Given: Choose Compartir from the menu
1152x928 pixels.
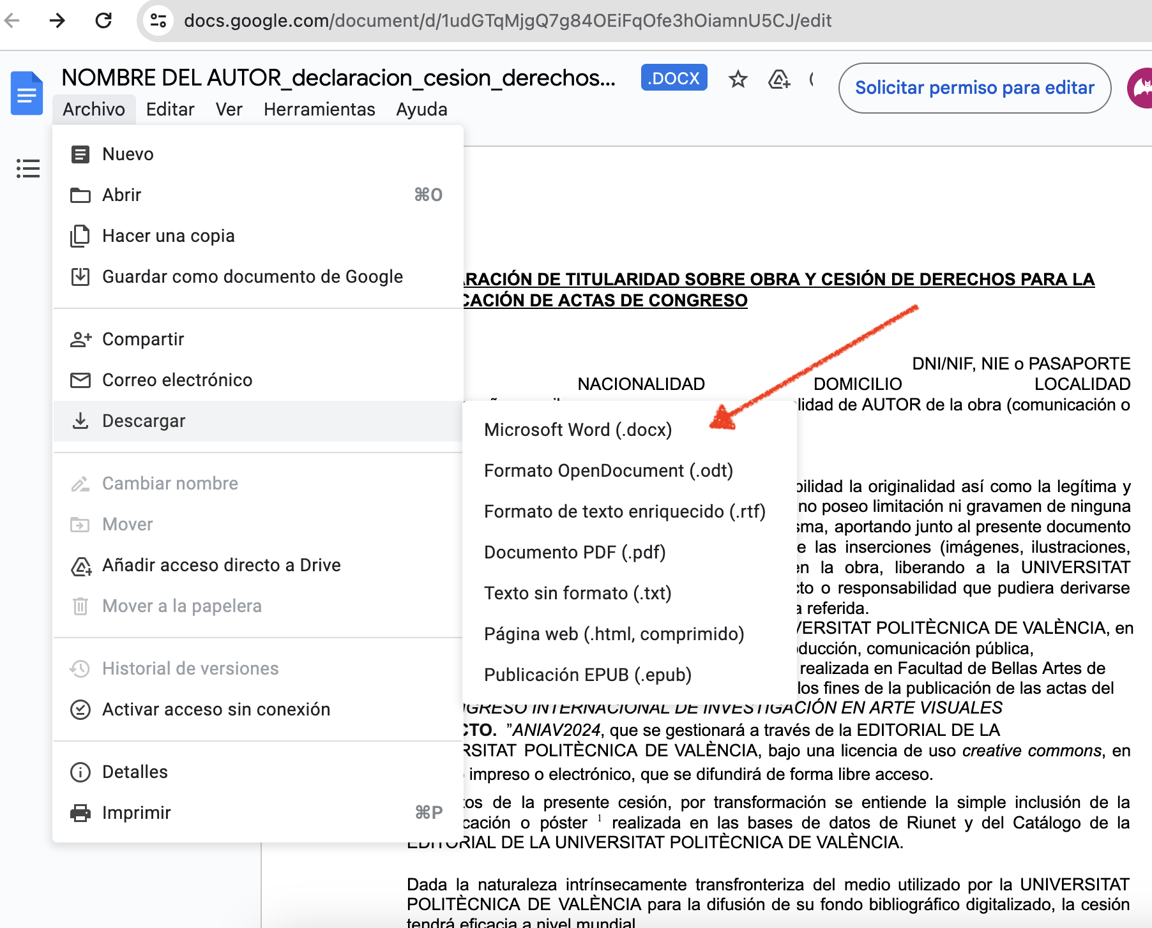Looking at the screenshot, I should pos(258,340).
